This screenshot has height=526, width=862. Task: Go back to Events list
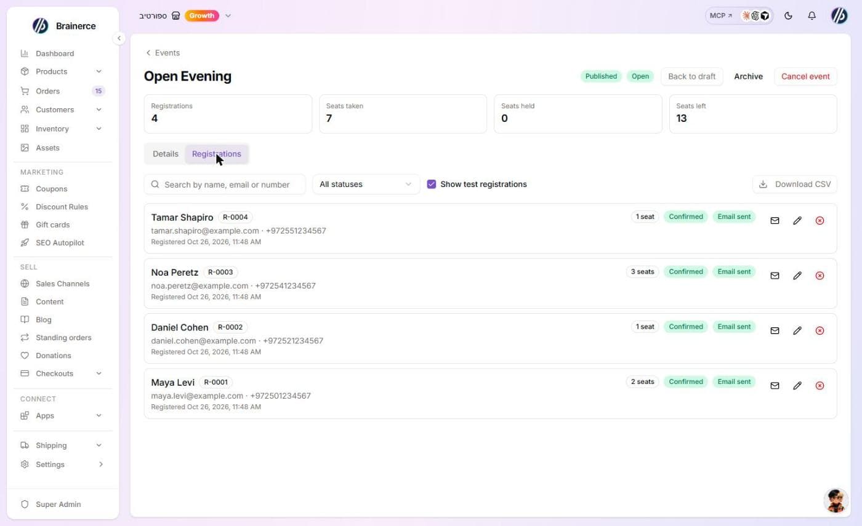(163, 53)
